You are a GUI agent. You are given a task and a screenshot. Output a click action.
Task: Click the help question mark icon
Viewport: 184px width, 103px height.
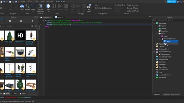click(x=178, y=2)
